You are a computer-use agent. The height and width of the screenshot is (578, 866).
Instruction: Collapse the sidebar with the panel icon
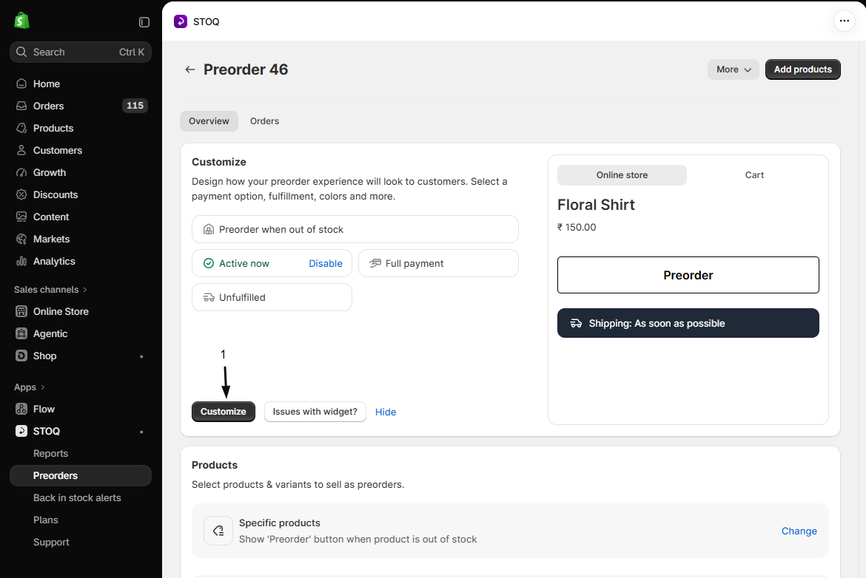tap(144, 22)
